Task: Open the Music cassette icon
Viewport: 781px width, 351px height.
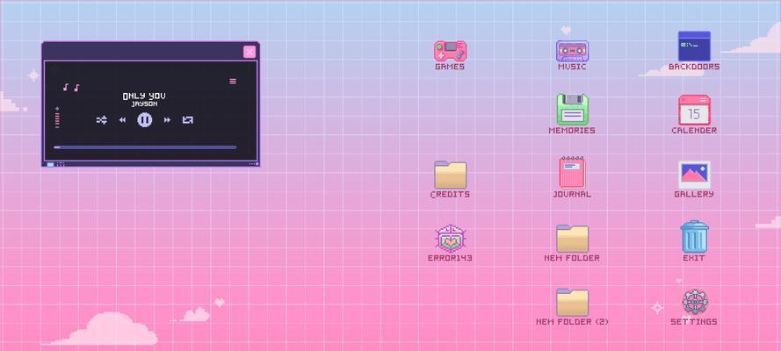Action: click(x=572, y=51)
